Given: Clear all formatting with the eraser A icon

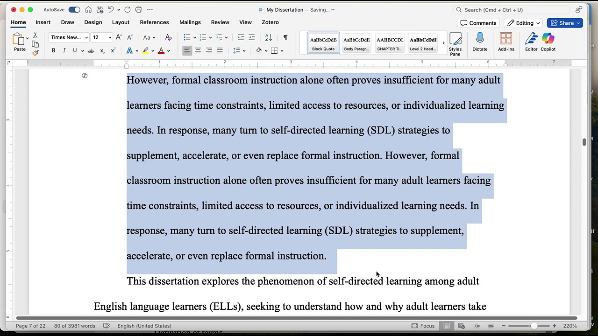Looking at the screenshot, I should (x=169, y=37).
